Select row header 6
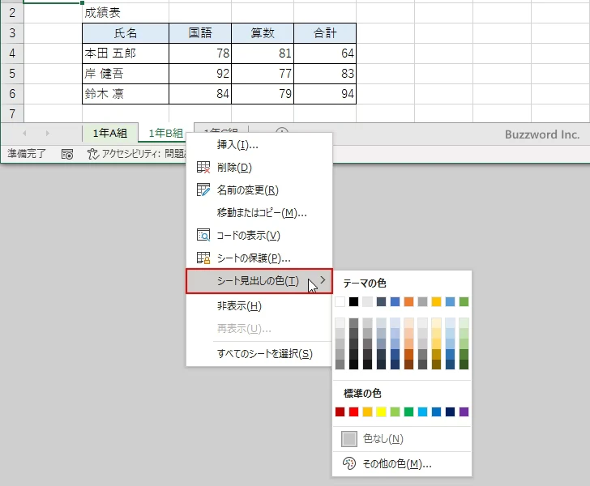The width and height of the screenshot is (590, 486). tap(12, 94)
